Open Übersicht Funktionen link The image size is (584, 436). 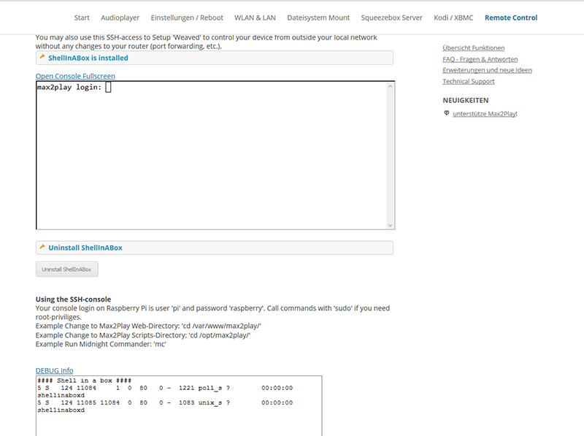click(473, 47)
